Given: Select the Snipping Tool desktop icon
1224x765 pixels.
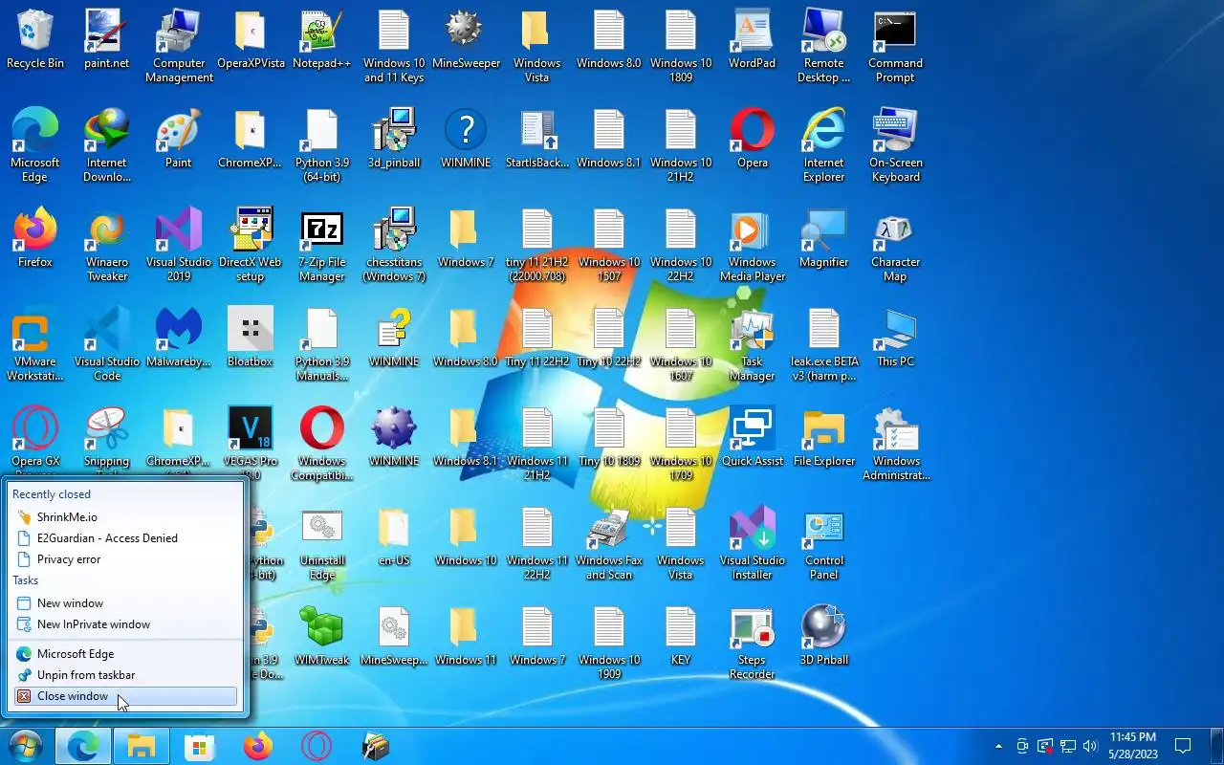Looking at the screenshot, I should [107, 440].
